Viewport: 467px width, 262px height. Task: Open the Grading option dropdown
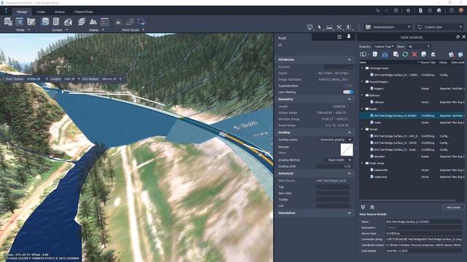(336, 140)
